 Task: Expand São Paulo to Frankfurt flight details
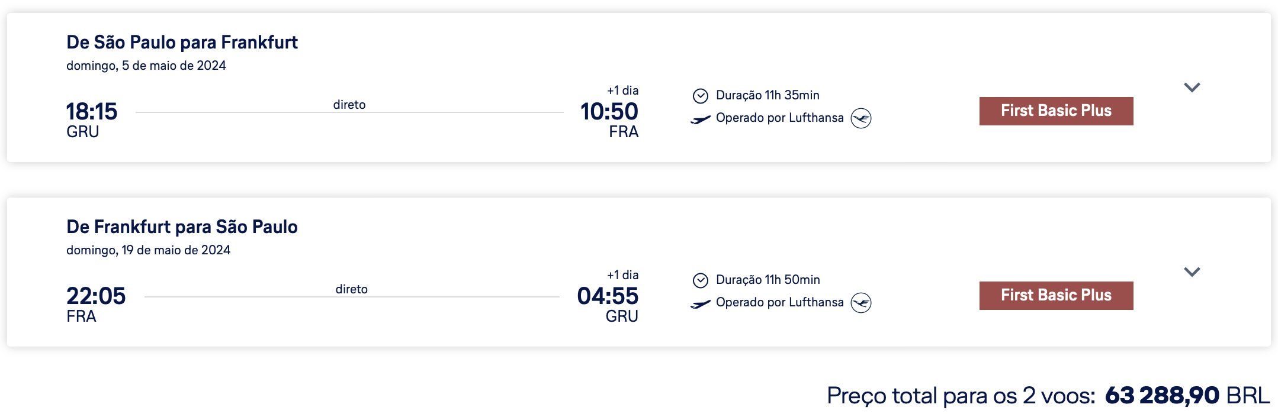click(1192, 88)
